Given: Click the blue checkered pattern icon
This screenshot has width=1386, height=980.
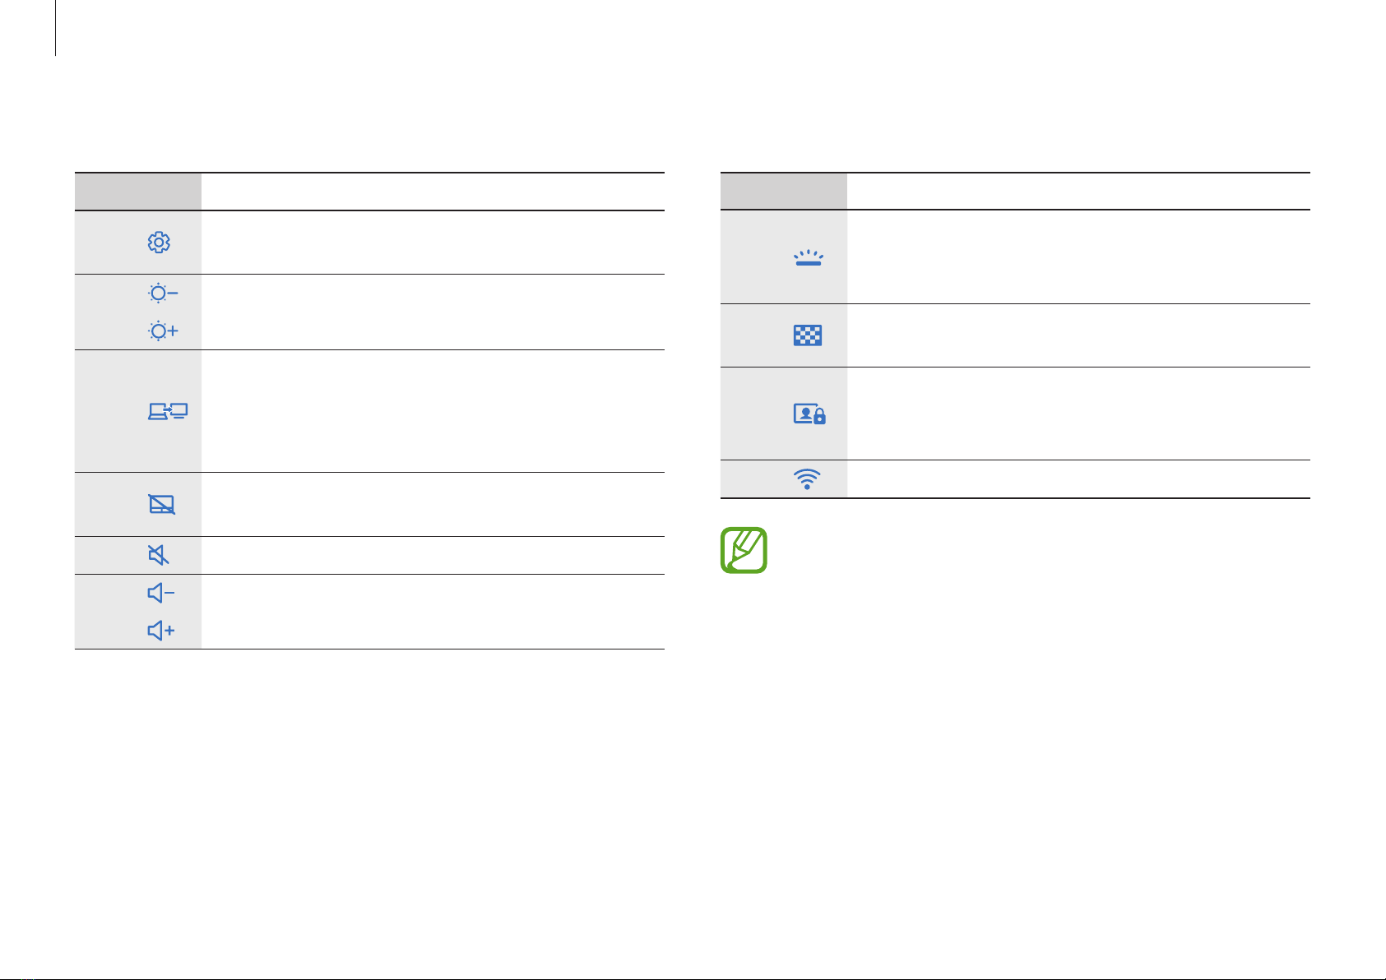Looking at the screenshot, I should coord(808,335).
